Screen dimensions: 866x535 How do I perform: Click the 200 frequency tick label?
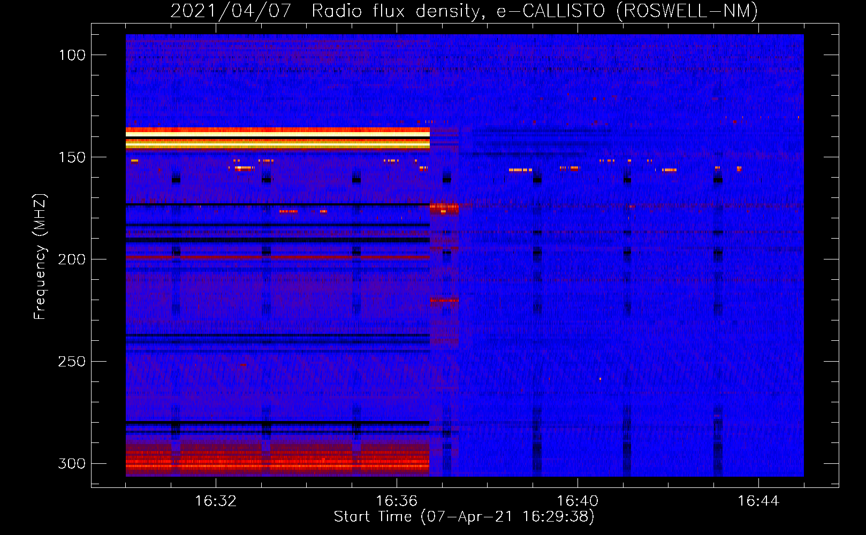(72, 259)
